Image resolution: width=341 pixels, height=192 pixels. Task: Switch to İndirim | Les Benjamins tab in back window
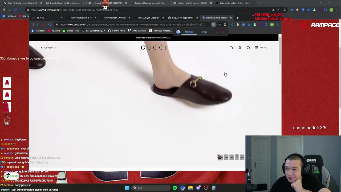pyautogui.click(x=192, y=3)
